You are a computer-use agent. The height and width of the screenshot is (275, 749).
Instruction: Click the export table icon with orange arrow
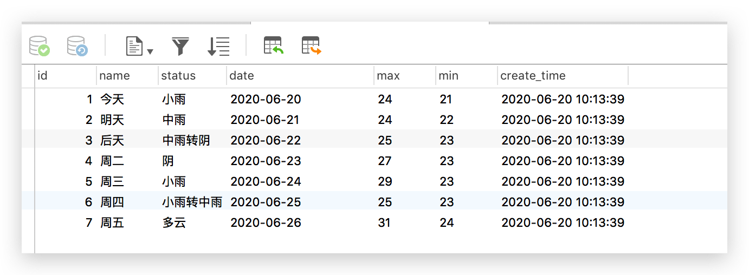[312, 45]
